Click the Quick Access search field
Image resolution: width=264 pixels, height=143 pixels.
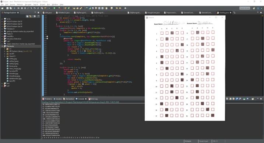tap(244, 8)
